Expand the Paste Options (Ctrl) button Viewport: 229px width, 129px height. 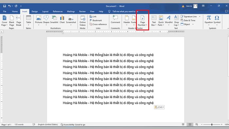(x=159, y=107)
